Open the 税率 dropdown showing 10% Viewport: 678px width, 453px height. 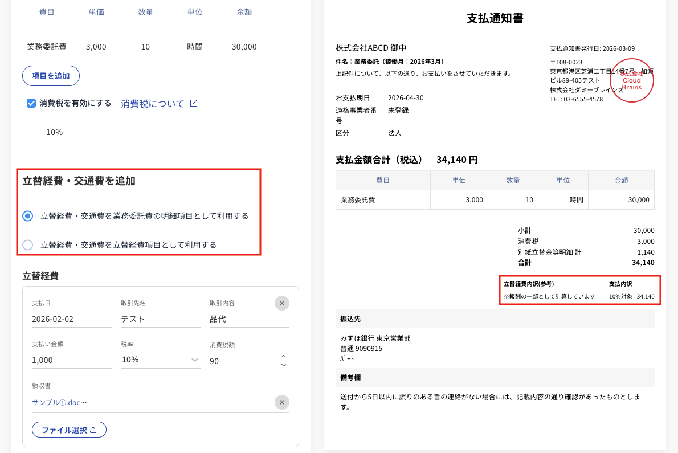coord(161,360)
